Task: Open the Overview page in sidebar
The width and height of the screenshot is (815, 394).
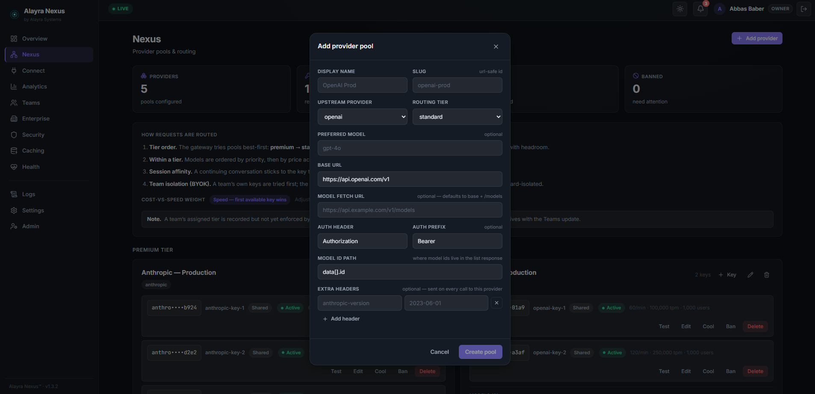Action: coord(49,38)
